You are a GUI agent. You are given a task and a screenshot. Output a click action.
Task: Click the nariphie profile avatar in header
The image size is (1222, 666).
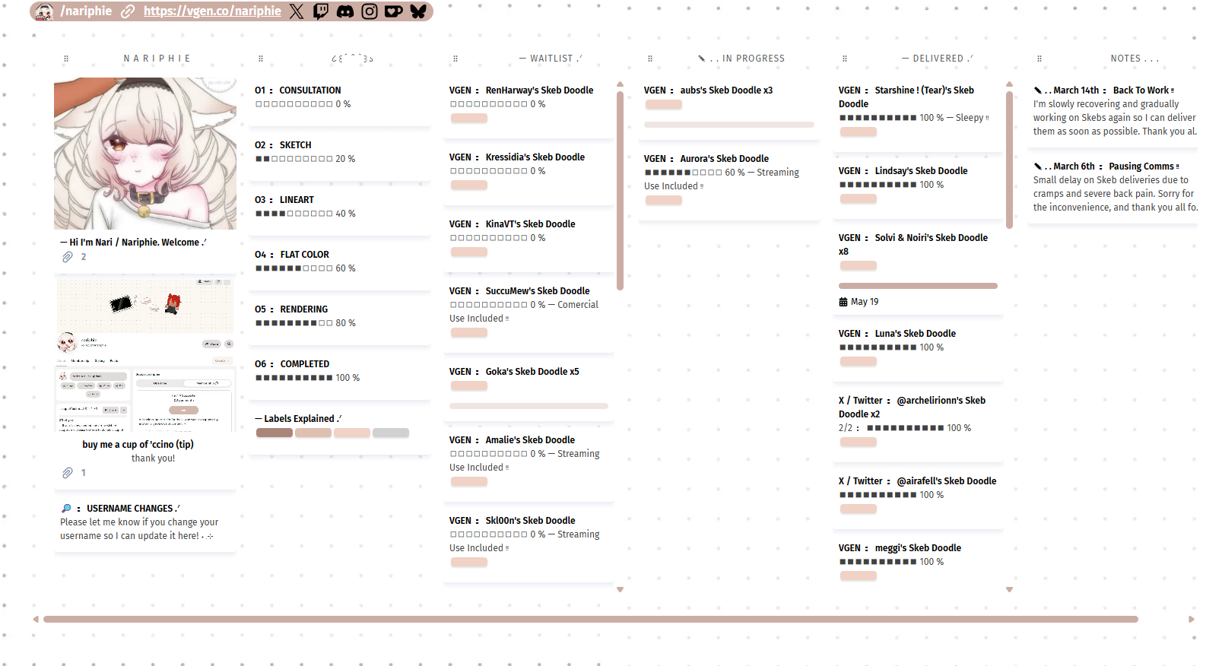[x=44, y=11]
